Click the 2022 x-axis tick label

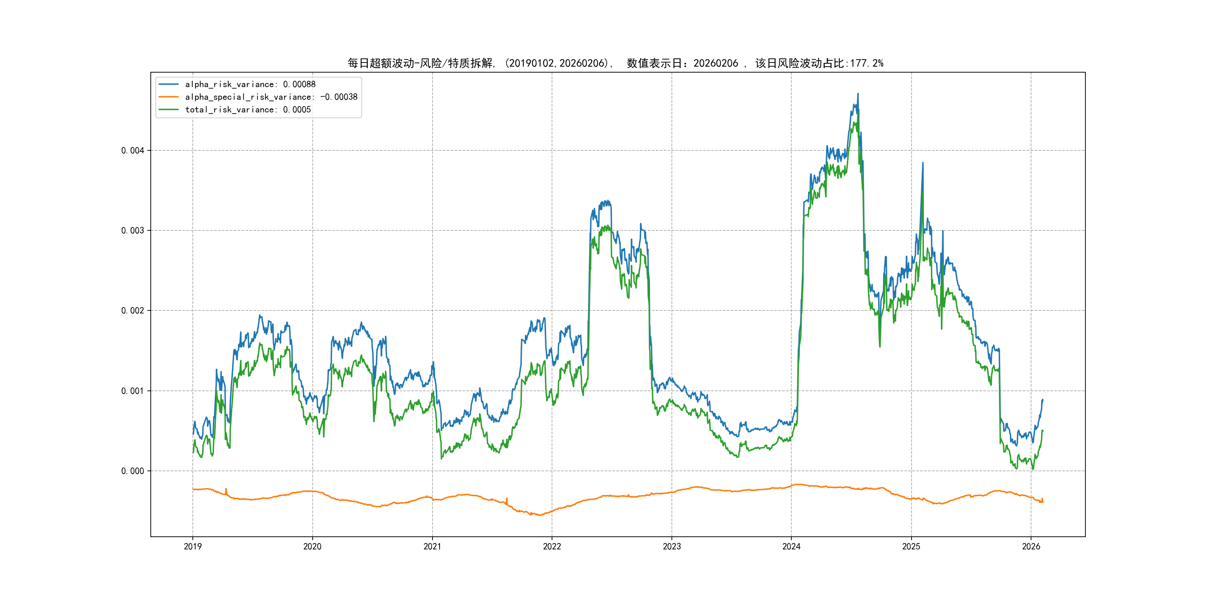(x=552, y=546)
